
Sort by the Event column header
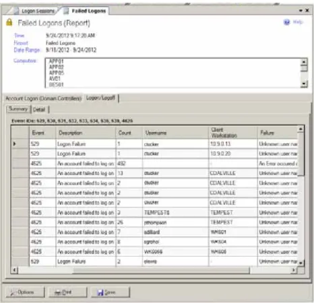(x=42, y=133)
